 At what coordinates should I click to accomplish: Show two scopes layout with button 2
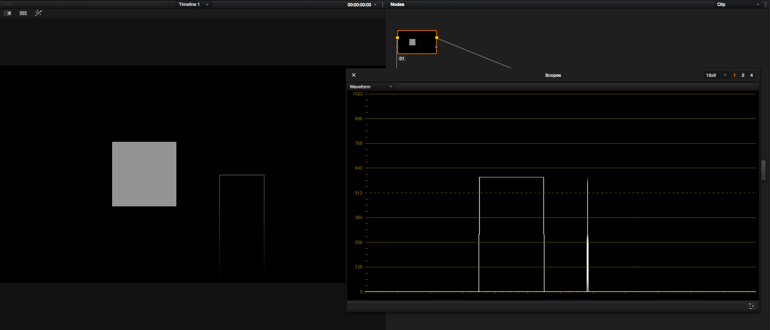coord(743,75)
